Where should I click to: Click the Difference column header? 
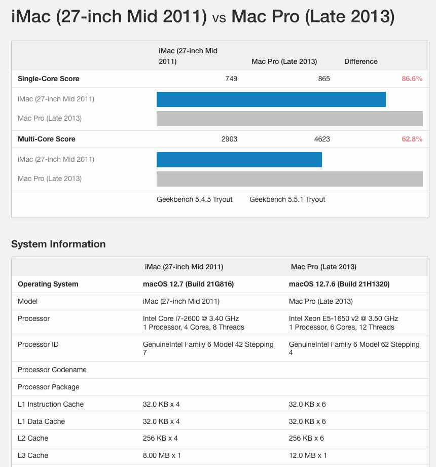360,61
